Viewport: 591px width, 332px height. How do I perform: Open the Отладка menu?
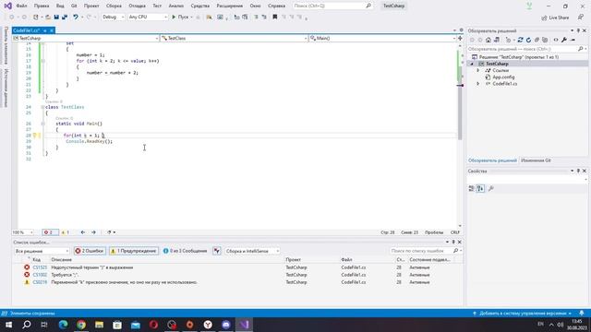coord(138,6)
